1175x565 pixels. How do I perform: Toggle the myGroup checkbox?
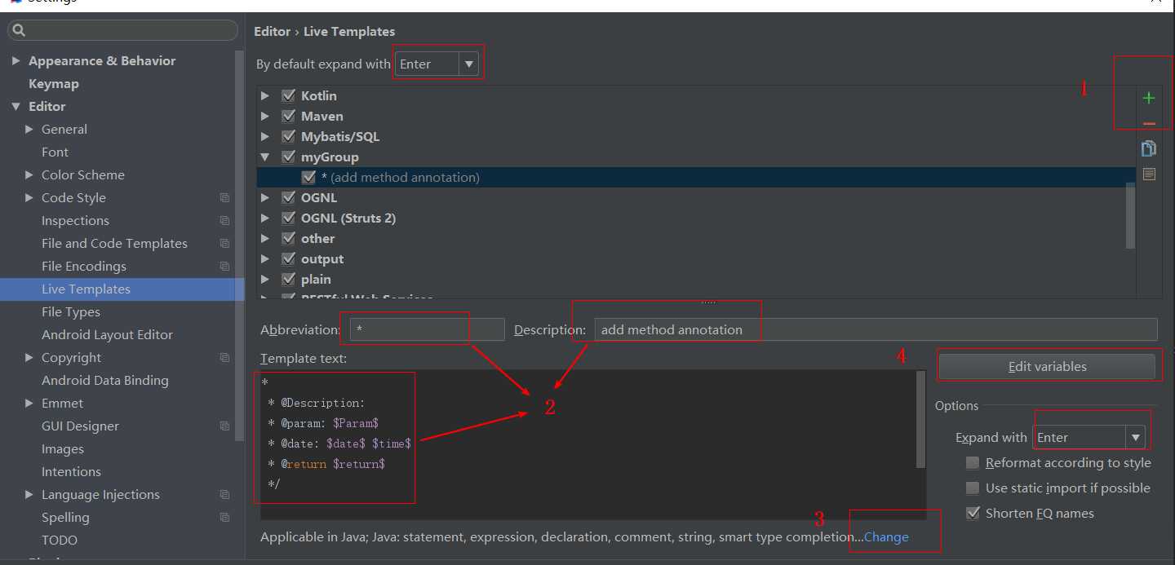pos(288,157)
